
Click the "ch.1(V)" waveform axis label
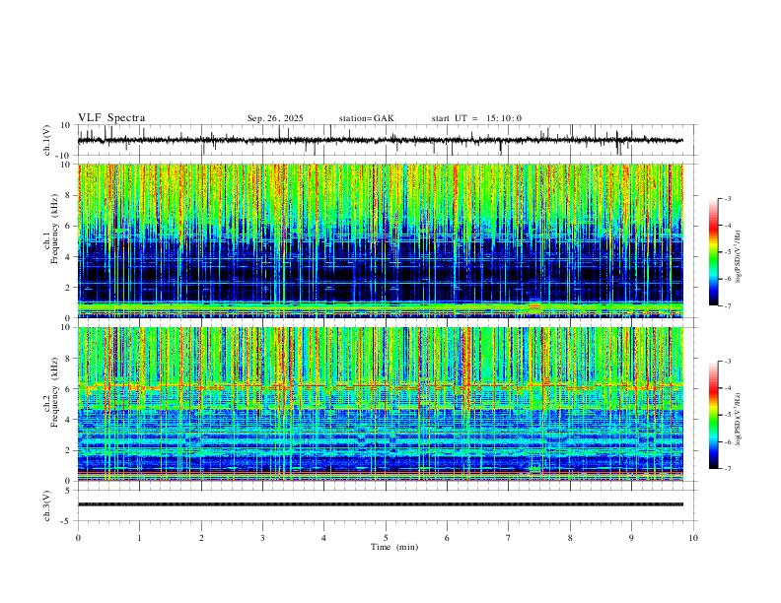(47, 140)
